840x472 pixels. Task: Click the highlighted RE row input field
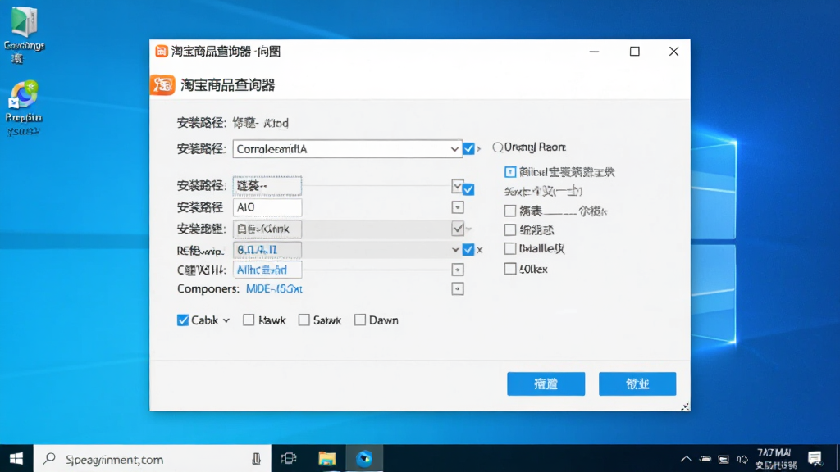coord(267,250)
